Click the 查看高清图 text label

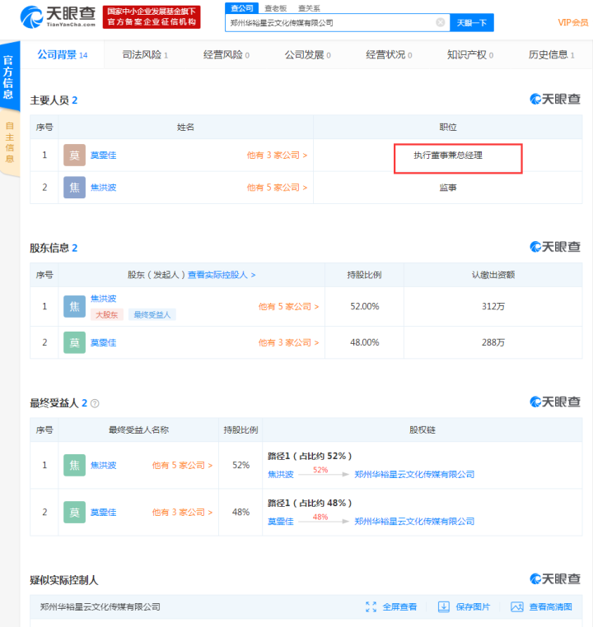point(551,607)
